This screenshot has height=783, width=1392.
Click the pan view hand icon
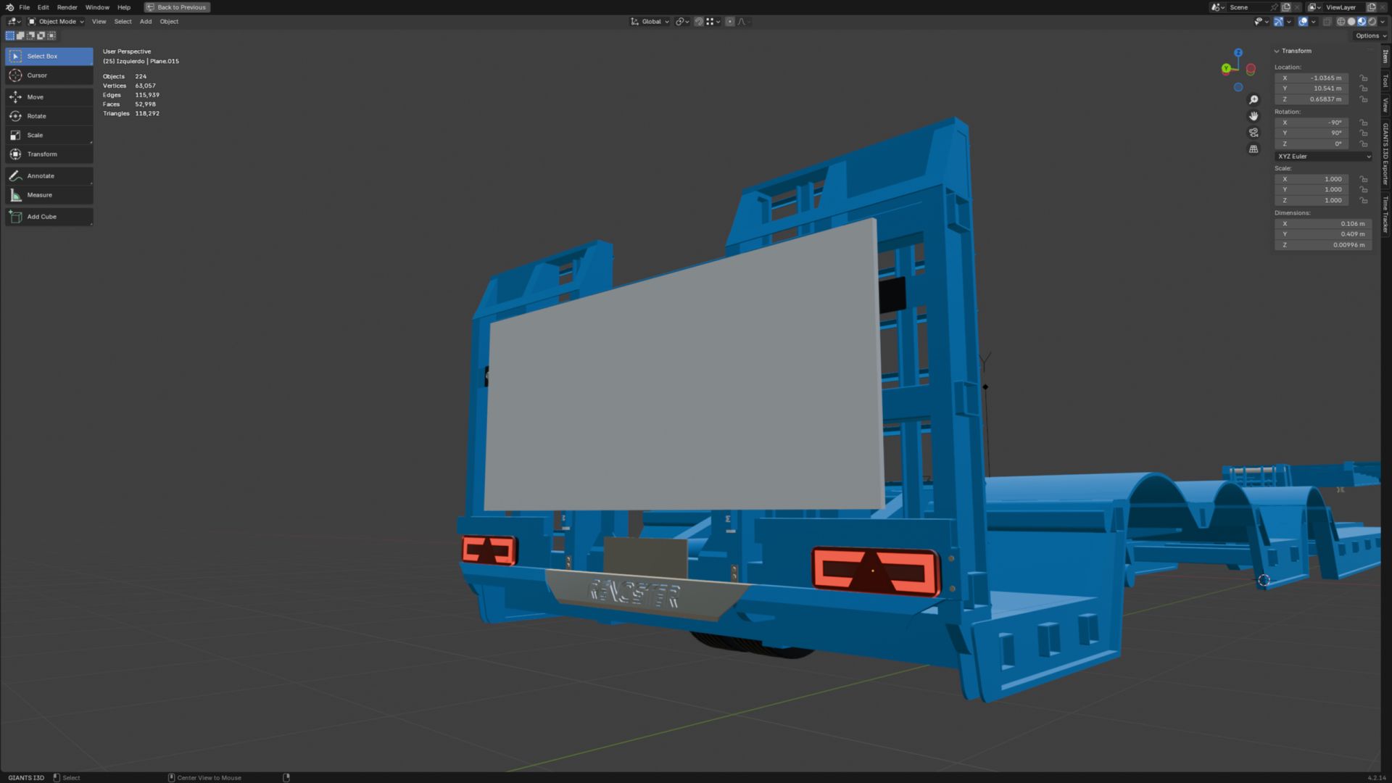pyautogui.click(x=1254, y=116)
